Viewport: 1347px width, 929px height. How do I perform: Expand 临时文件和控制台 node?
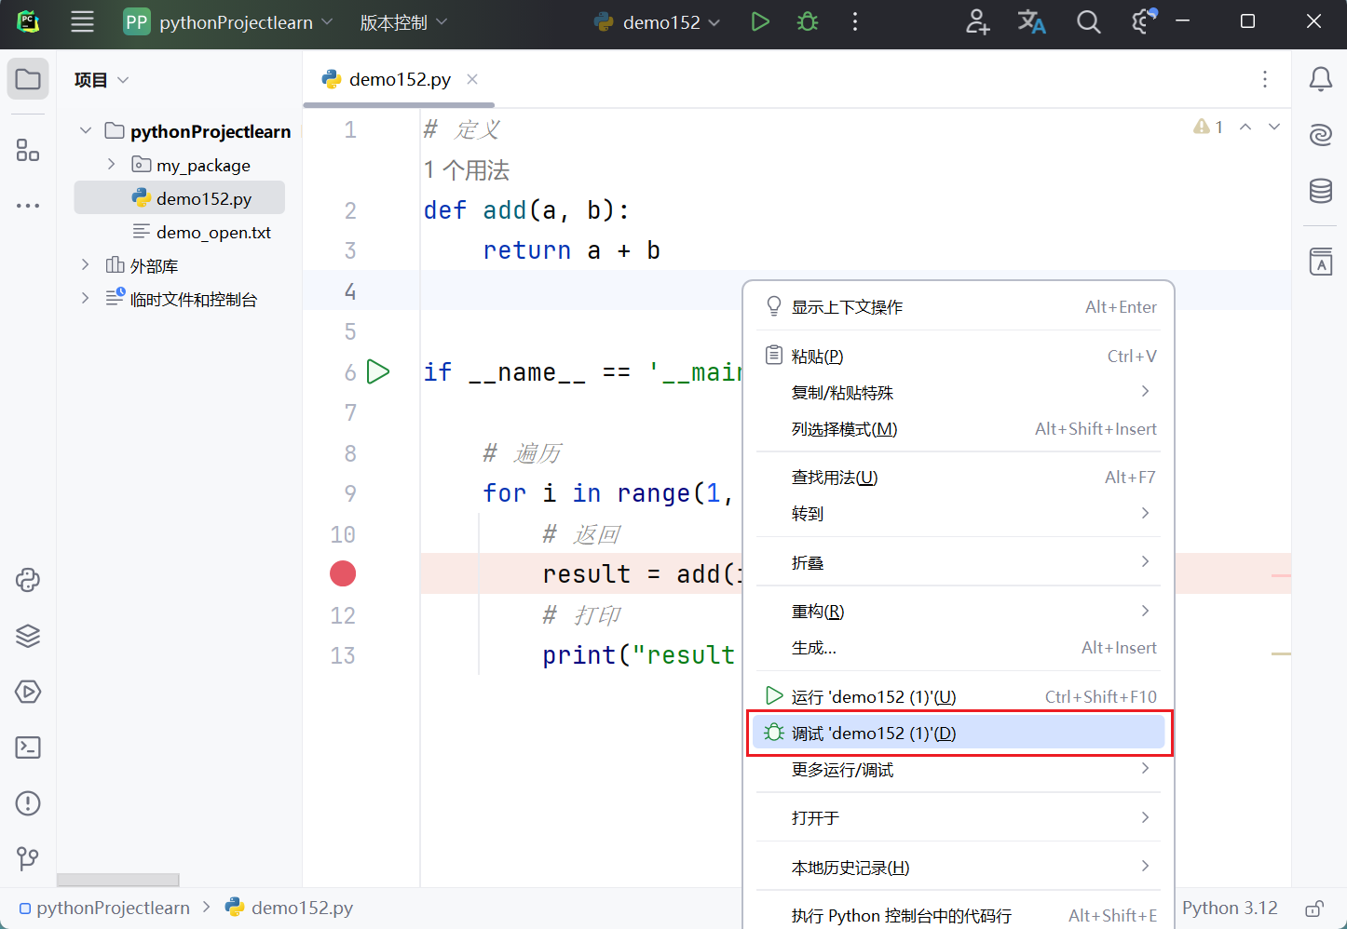[x=86, y=299]
